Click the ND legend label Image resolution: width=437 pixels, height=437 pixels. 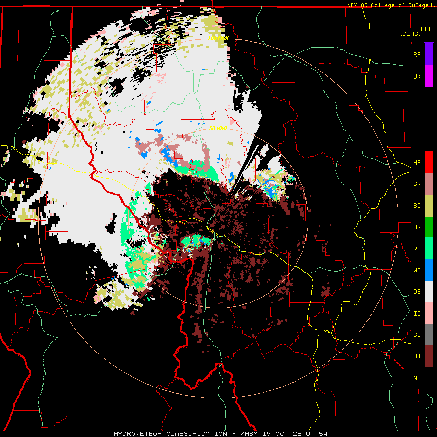pos(417,378)
